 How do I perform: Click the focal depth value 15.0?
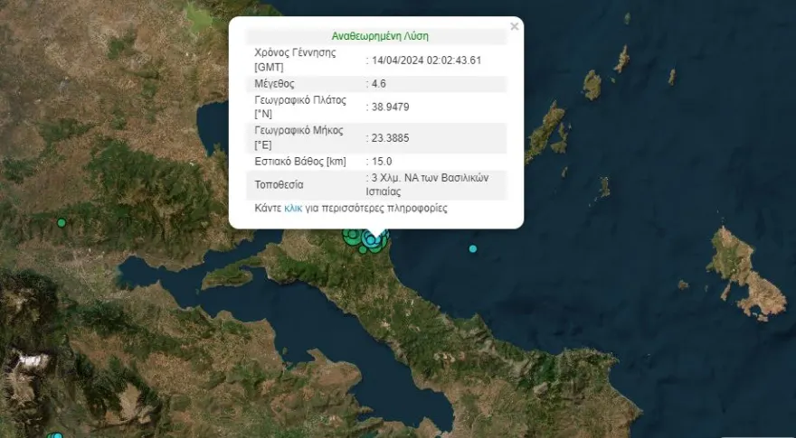(382, 162)
